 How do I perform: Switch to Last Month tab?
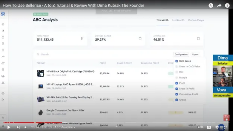pyautogui.click(x=178, y=20)
